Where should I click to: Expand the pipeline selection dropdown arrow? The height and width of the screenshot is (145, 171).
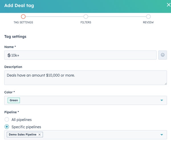tap(162, 135)
